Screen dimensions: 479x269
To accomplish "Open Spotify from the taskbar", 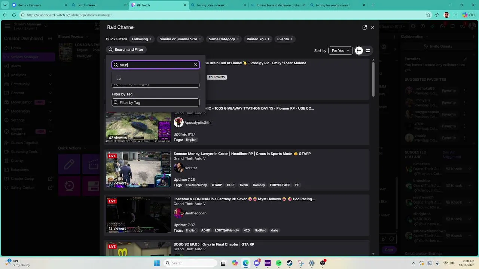I will (x=279, y=263).
